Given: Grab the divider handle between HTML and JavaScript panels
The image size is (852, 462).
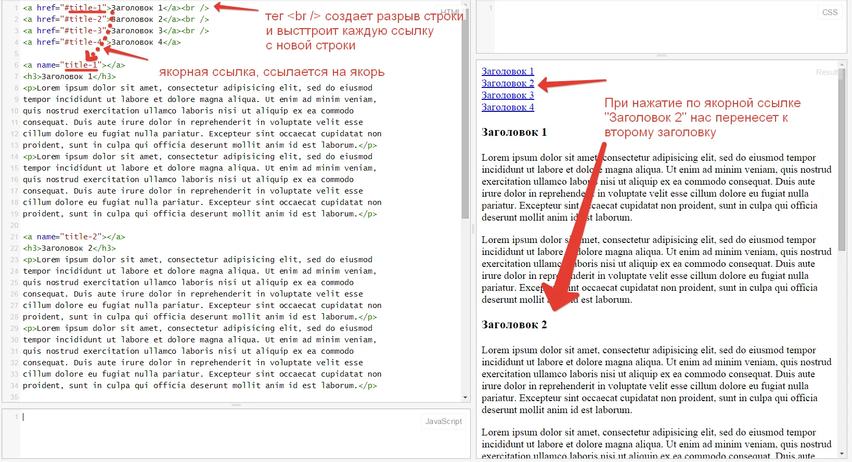Looking at the screenshot, I should tap(236, 405).
